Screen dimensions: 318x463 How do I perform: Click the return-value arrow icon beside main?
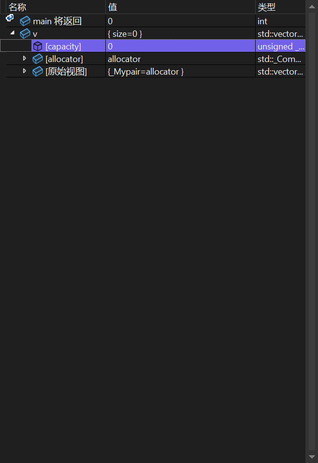(x=10, y=18)
